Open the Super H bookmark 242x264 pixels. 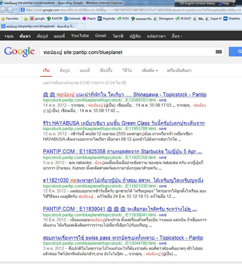point(213,19)
